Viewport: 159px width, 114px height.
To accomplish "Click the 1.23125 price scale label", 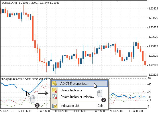I will 153,46.
